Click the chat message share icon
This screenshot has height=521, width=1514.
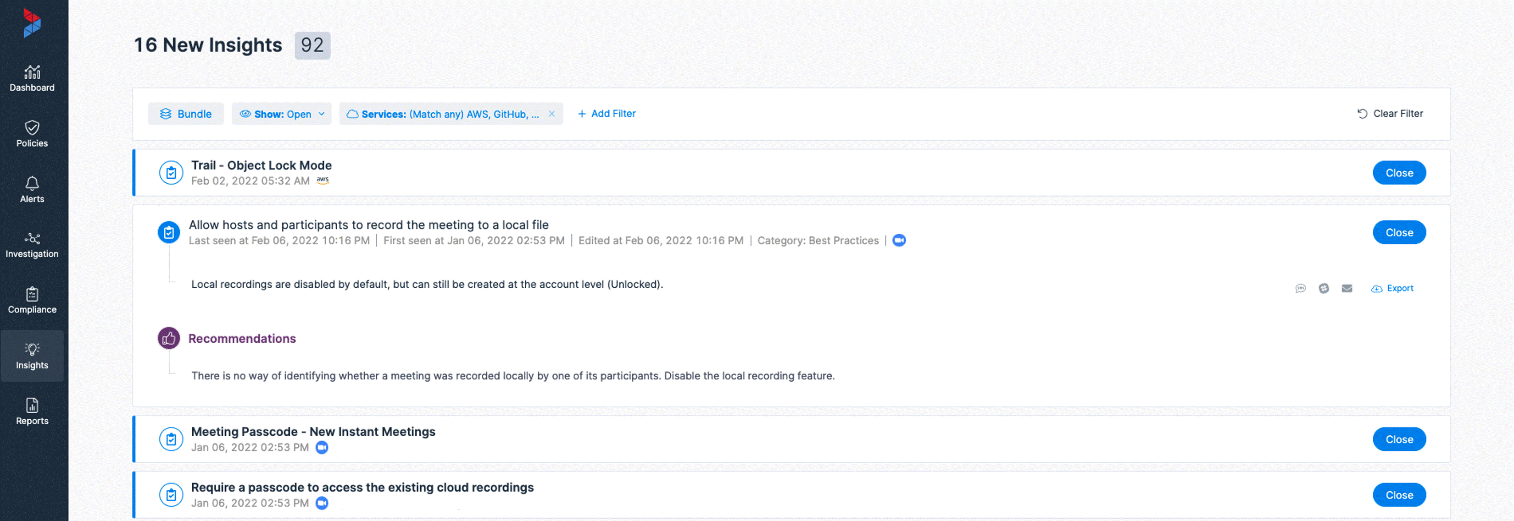coord(1300,288)
